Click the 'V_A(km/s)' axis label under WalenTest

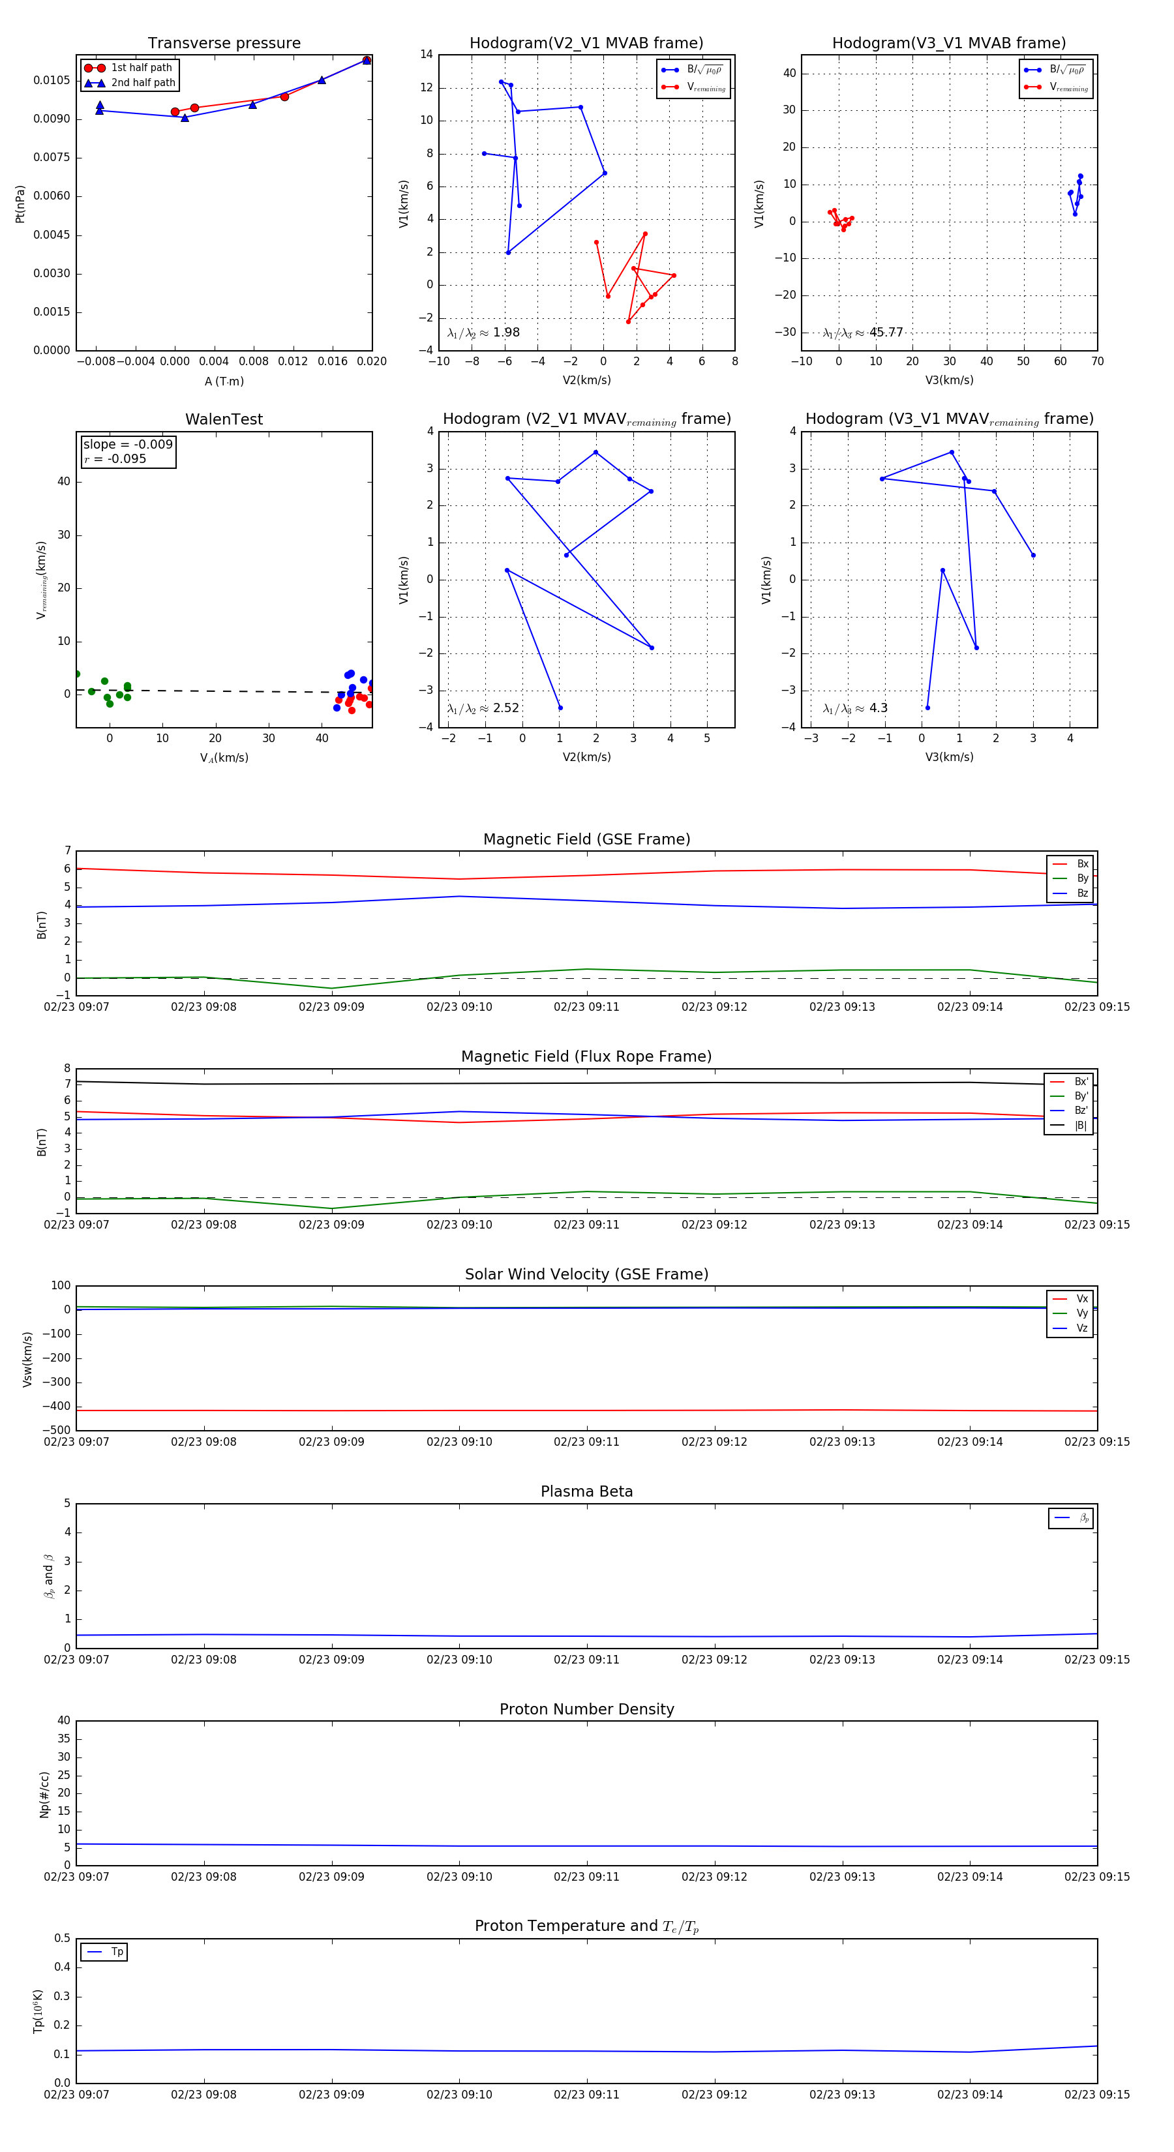(224, 758)
